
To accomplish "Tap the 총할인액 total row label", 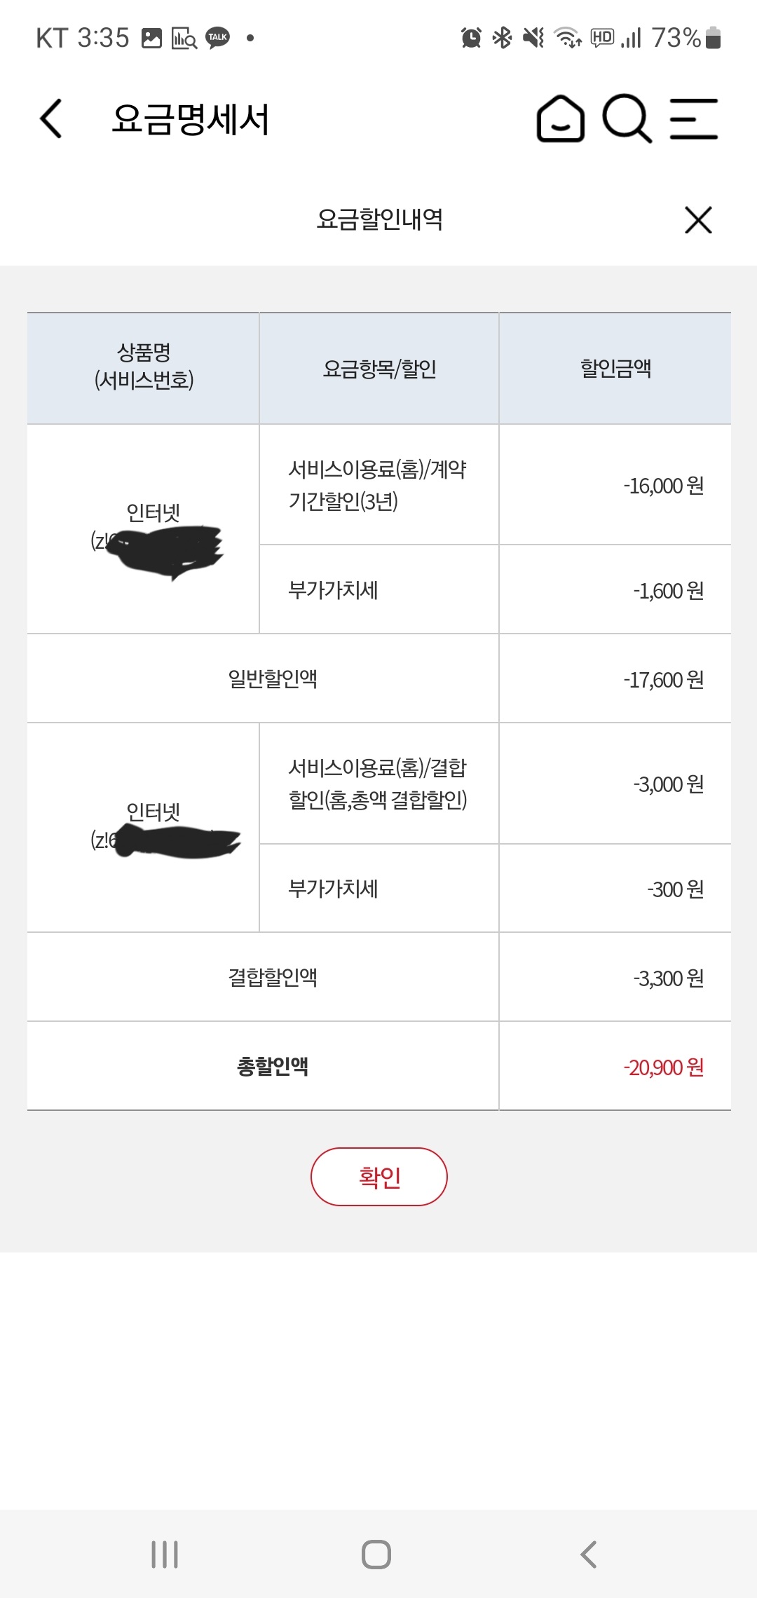I will pyautogui.click(x=273, y=1066).
